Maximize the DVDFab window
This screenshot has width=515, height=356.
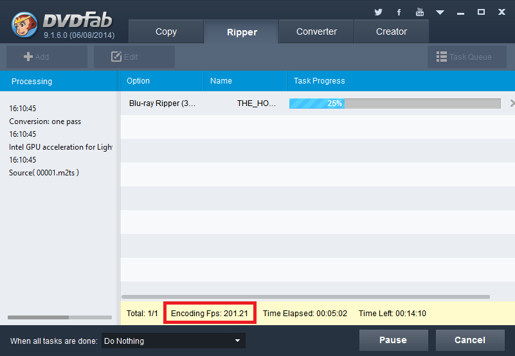click(x=481, y=12)
